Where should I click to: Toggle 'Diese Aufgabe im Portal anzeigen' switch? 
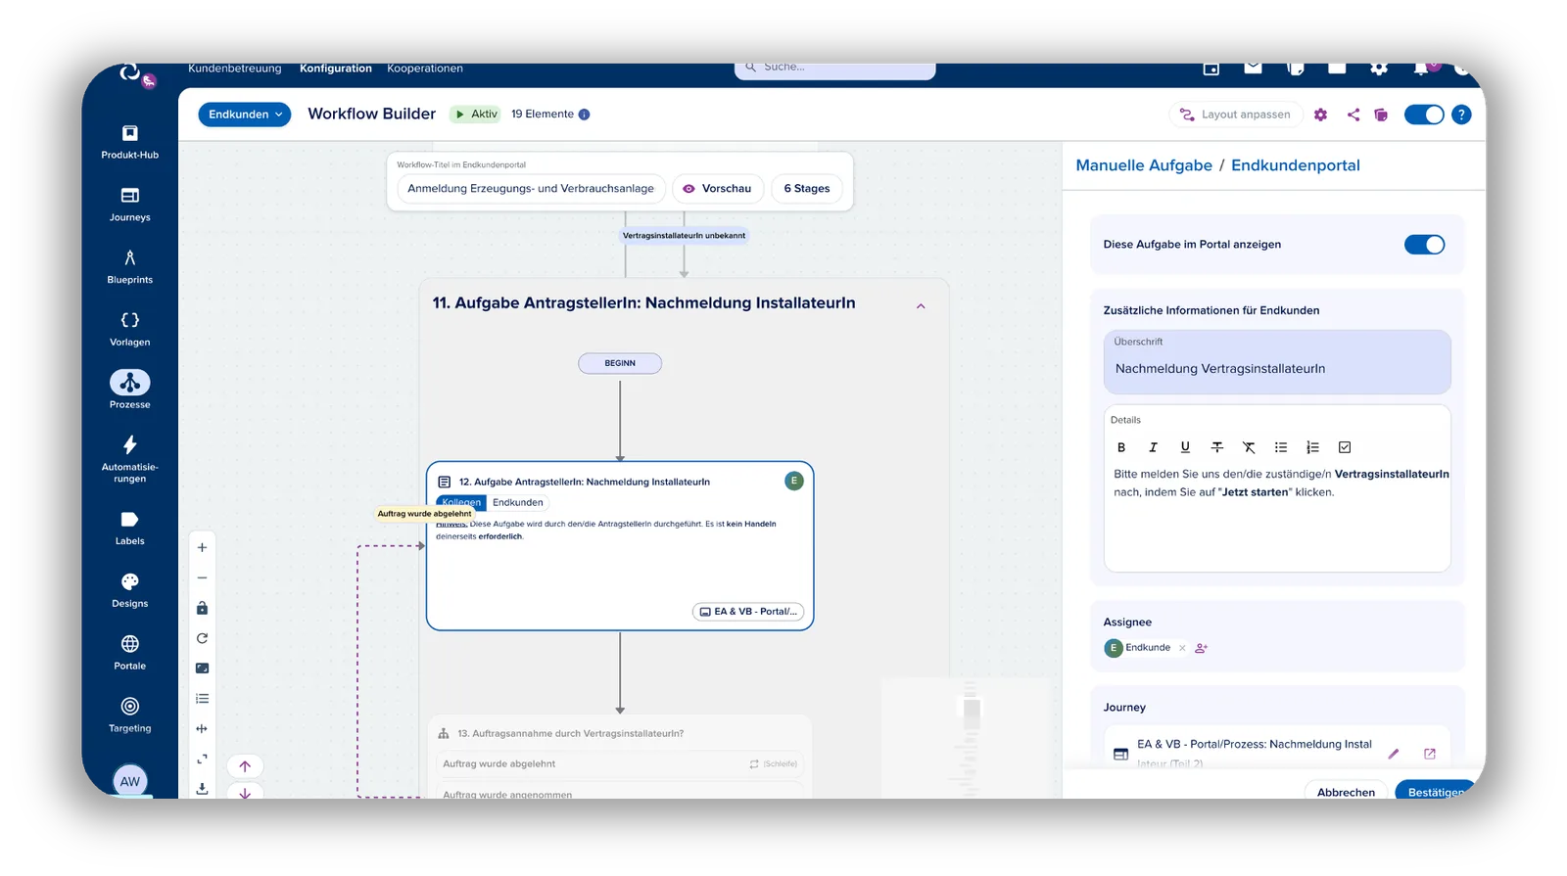[1424, 245]
